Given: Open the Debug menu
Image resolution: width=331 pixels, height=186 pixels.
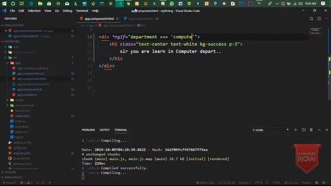Looking at the screenshot, I should tap(67, 11).
